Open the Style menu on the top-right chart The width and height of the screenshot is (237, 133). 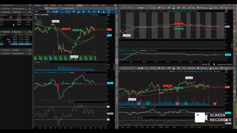[x=192, y=8]
